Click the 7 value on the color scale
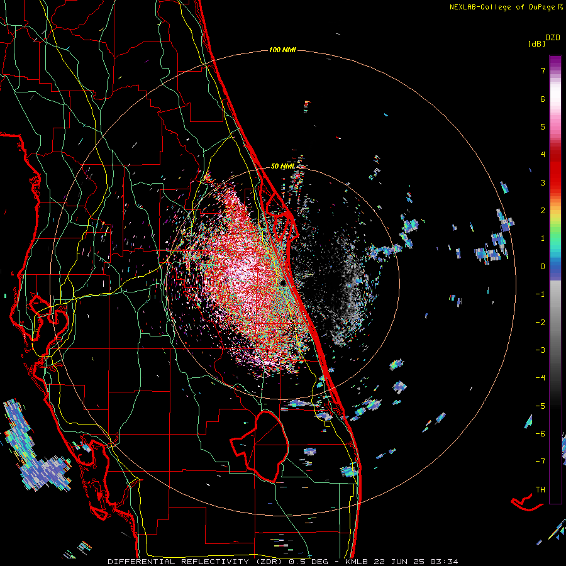Image resolution: width=566 pixels, height=566 pixels. click(x=543, y=70)
